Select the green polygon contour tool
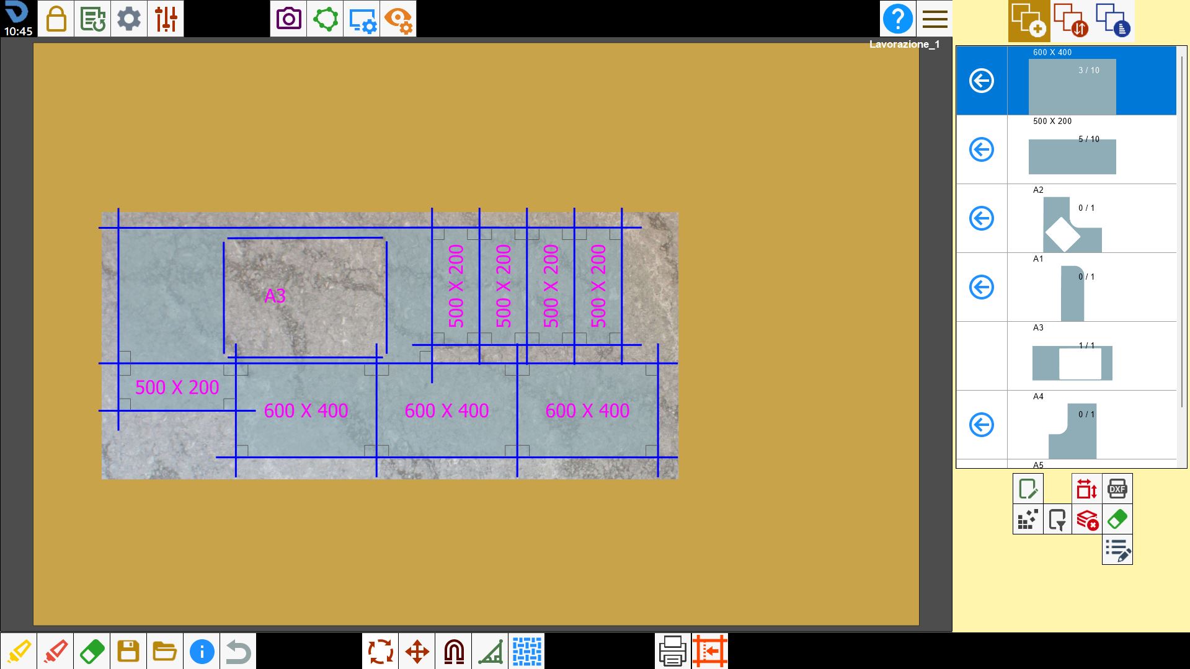 pos(325,19)
